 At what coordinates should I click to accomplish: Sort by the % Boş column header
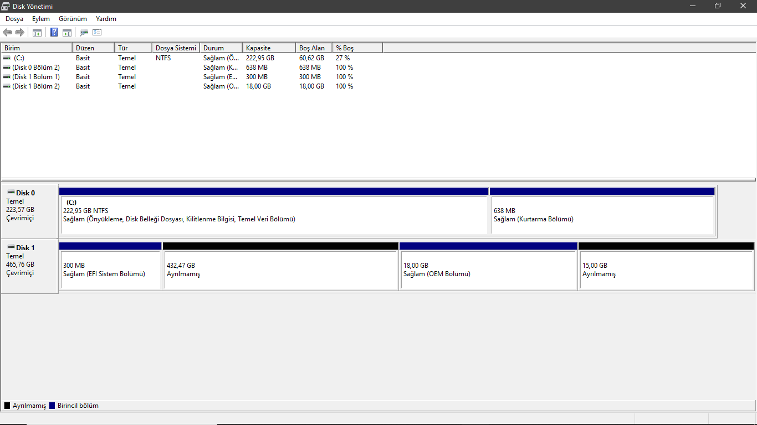click(x=357, y=48)
